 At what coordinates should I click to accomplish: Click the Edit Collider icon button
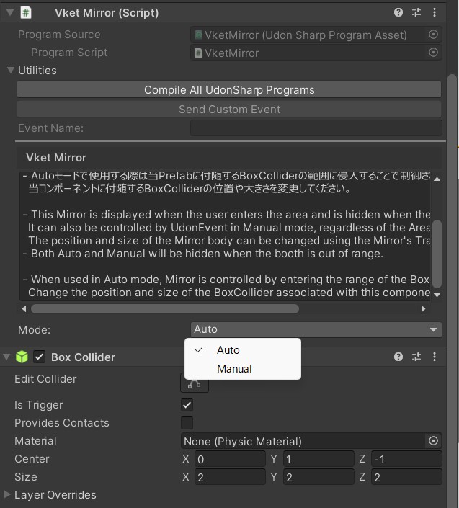pos(195,382)
